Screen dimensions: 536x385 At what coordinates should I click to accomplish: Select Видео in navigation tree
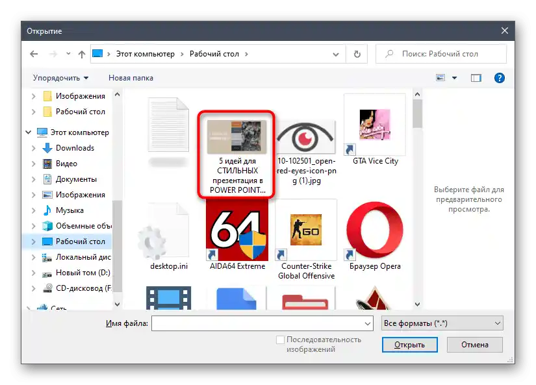60,164
